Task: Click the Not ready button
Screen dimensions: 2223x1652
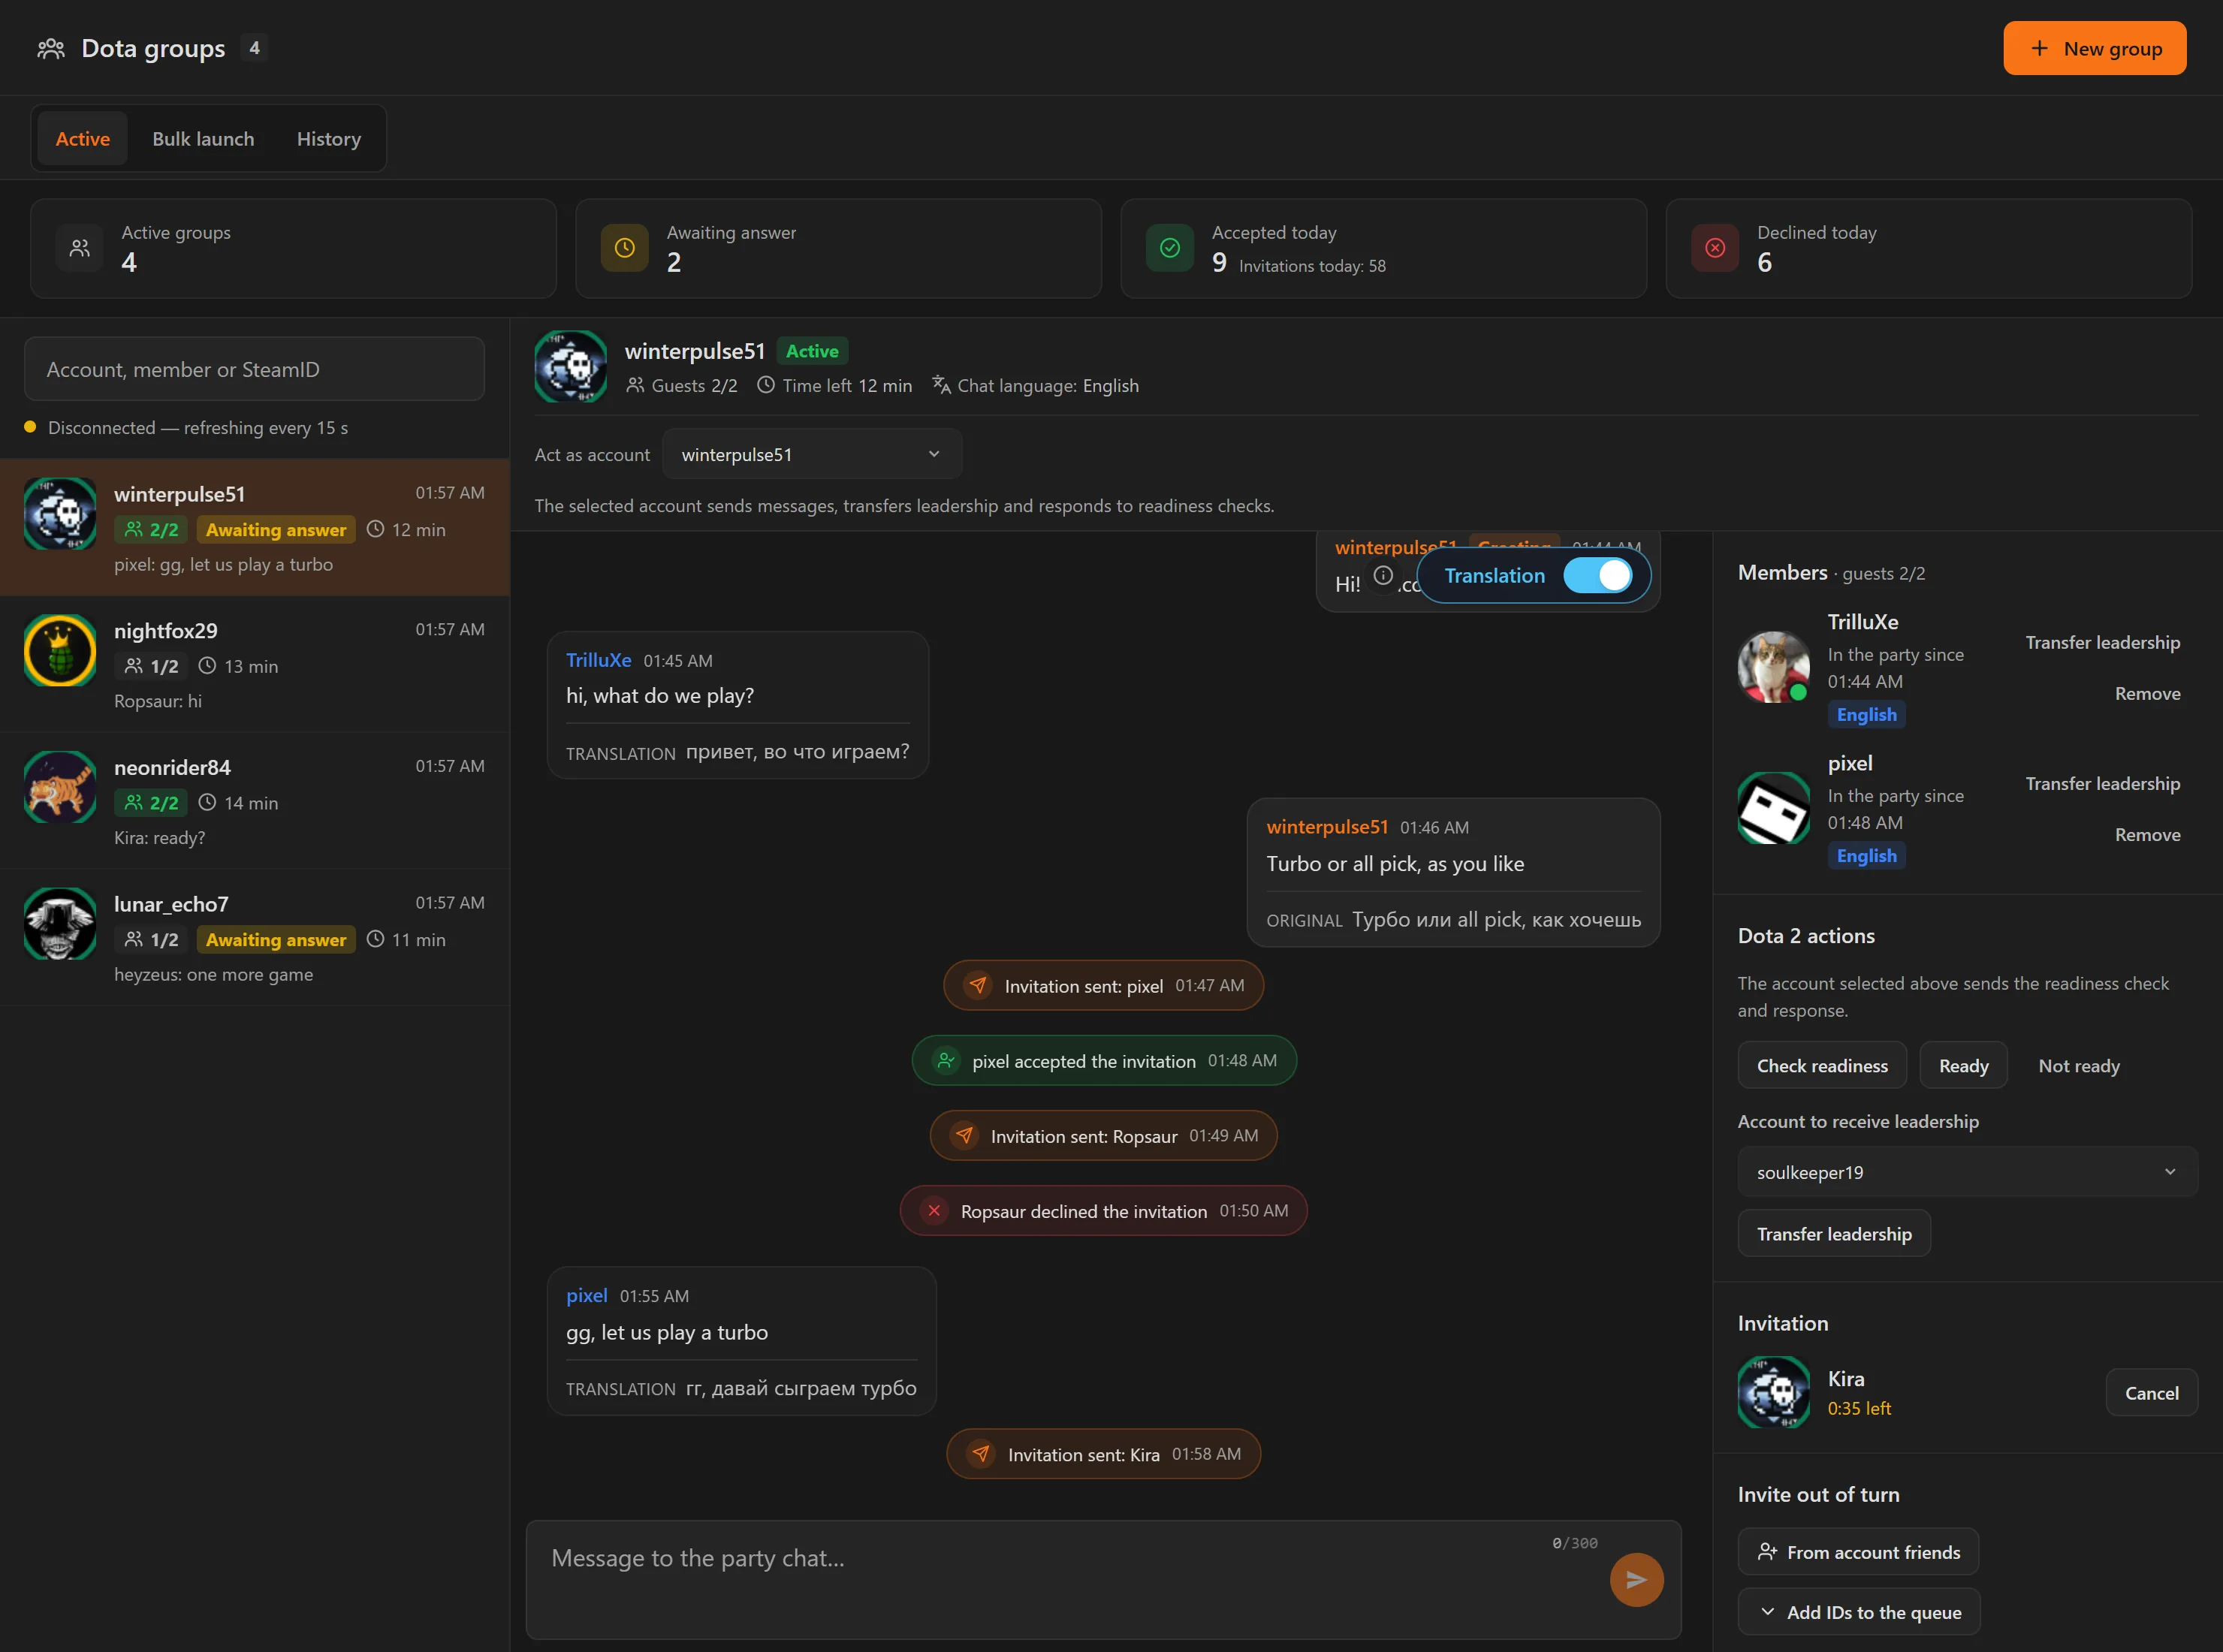Action: pyautogui.click(x=2079, y=1065)
